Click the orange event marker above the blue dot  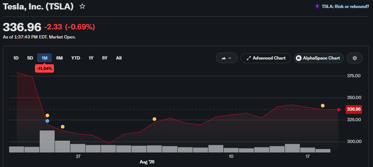47,115
